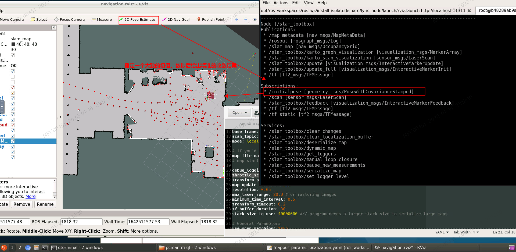Toggle checkbox in the 'ed' display row

click(x=13, y=136)
